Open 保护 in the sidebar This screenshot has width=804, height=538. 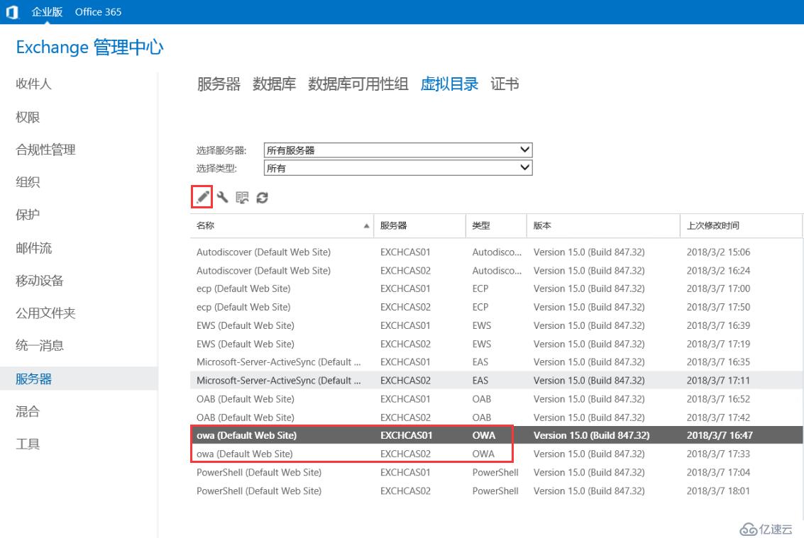28,215
